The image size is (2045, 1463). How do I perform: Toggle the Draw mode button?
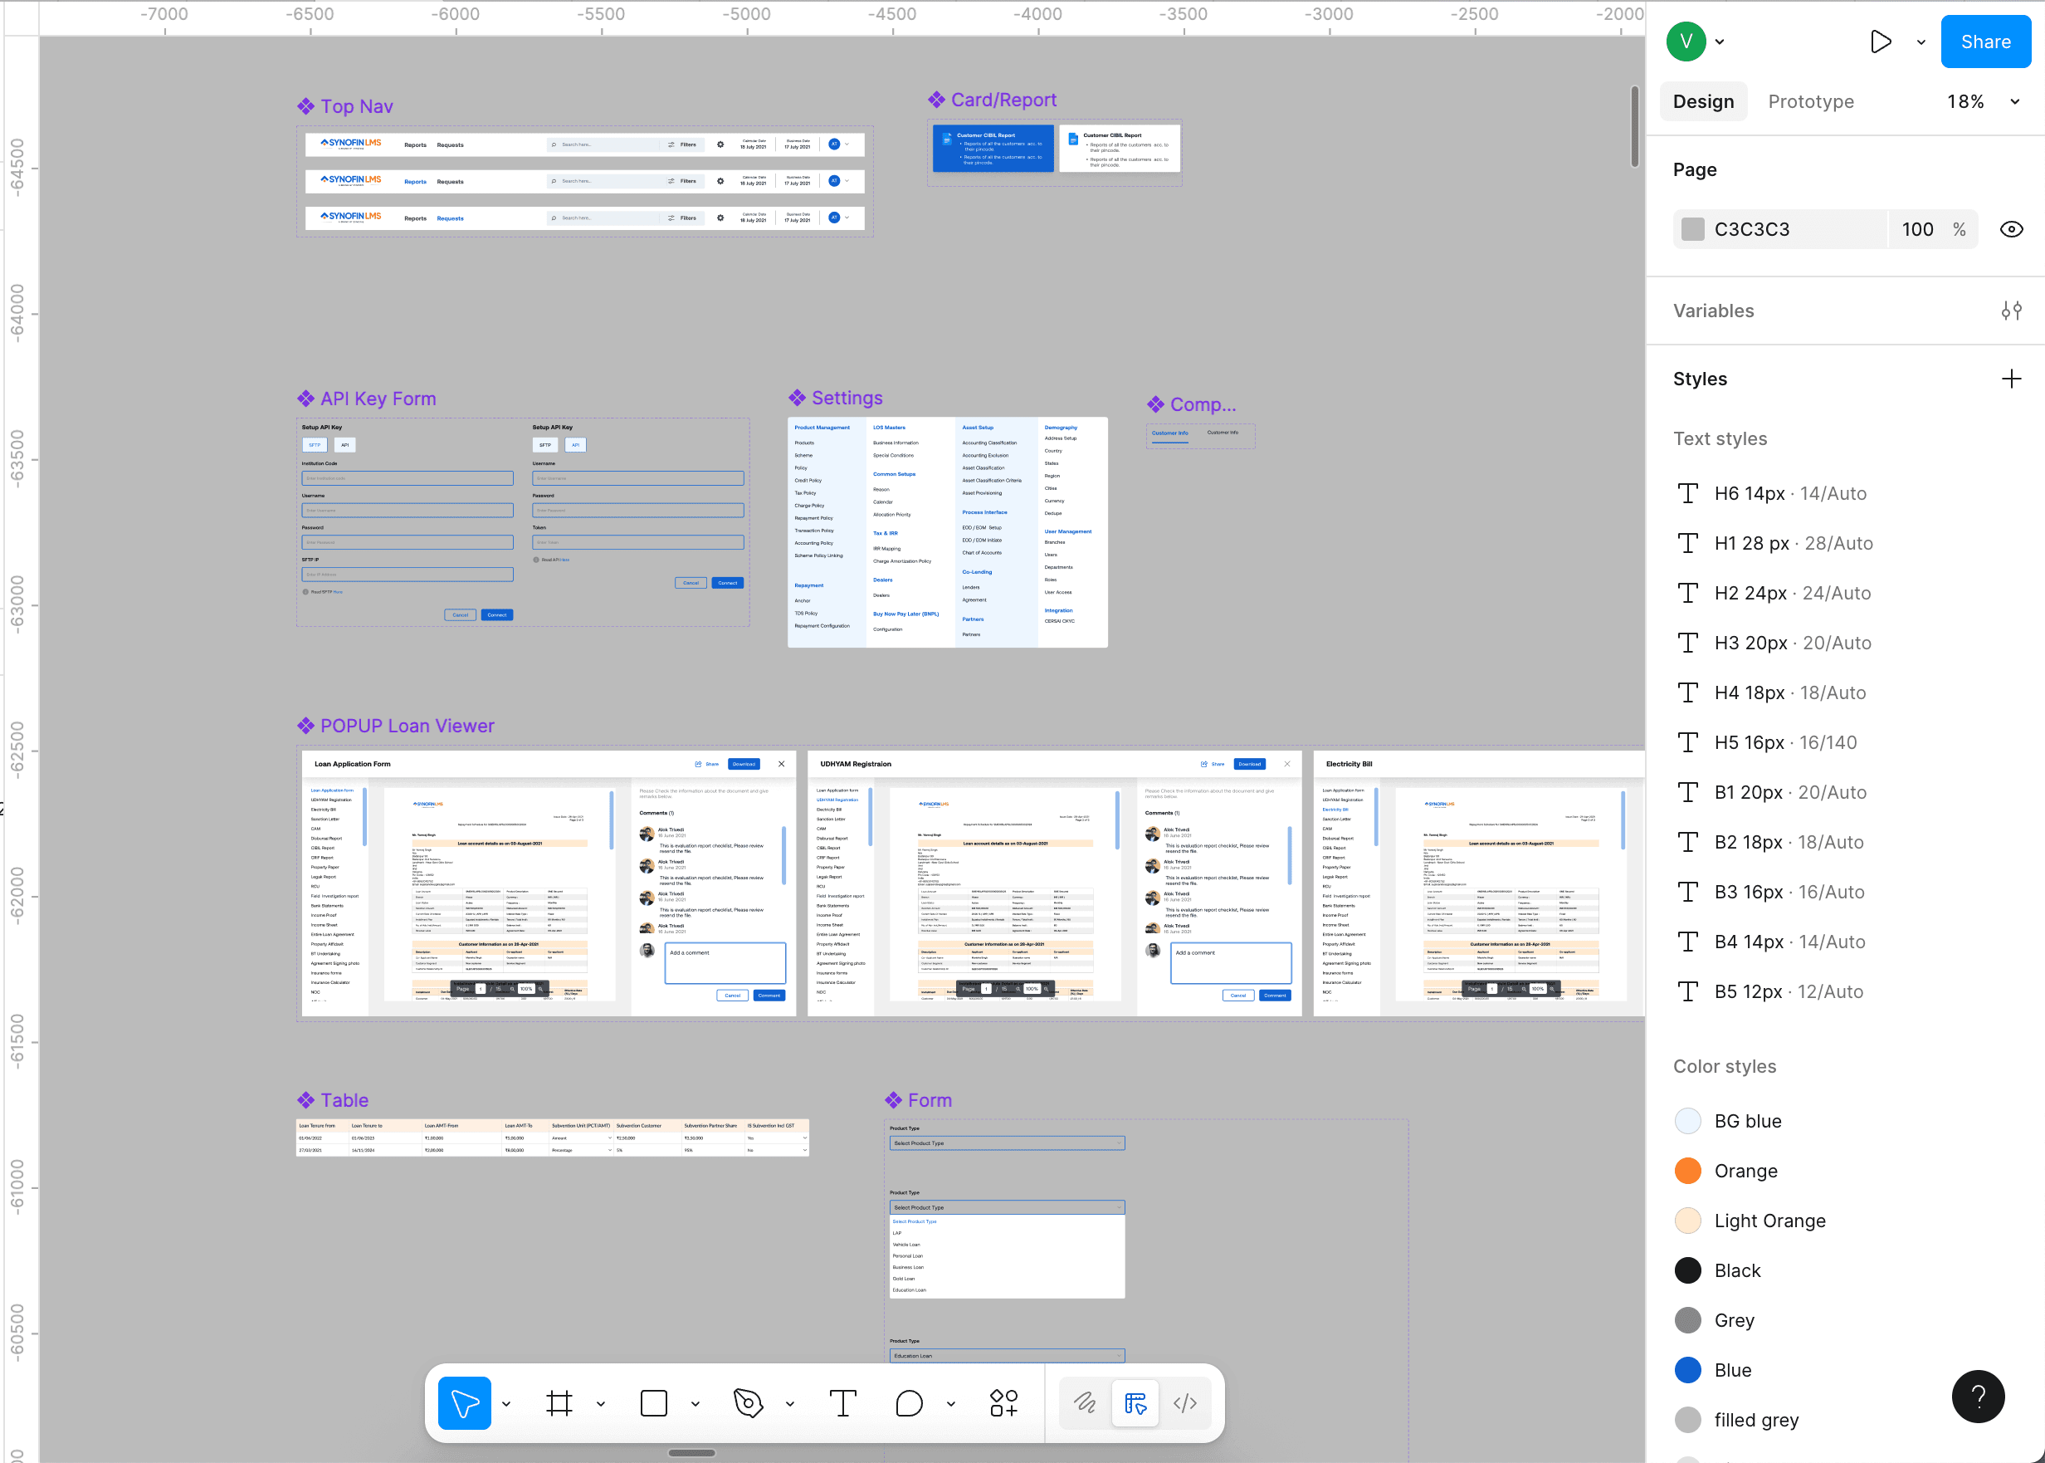1085,1402
